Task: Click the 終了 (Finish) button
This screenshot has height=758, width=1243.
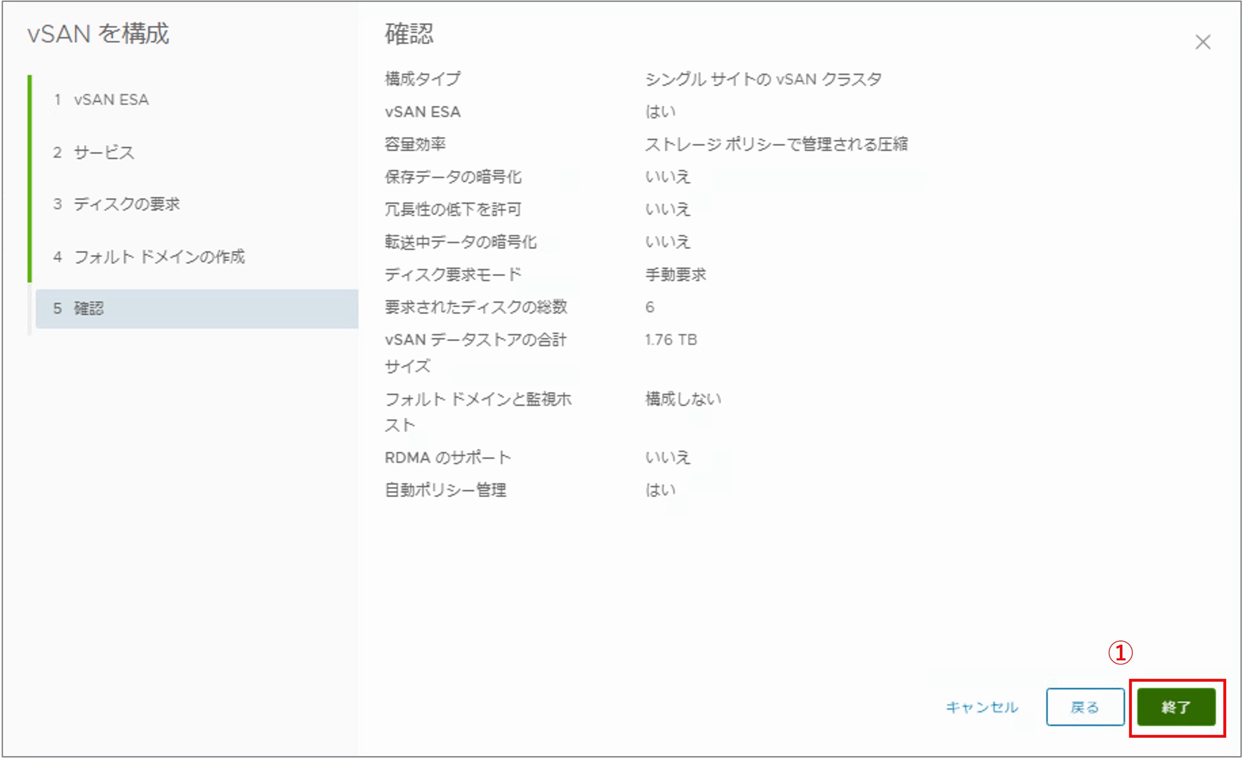Action: click(1176, 706)
